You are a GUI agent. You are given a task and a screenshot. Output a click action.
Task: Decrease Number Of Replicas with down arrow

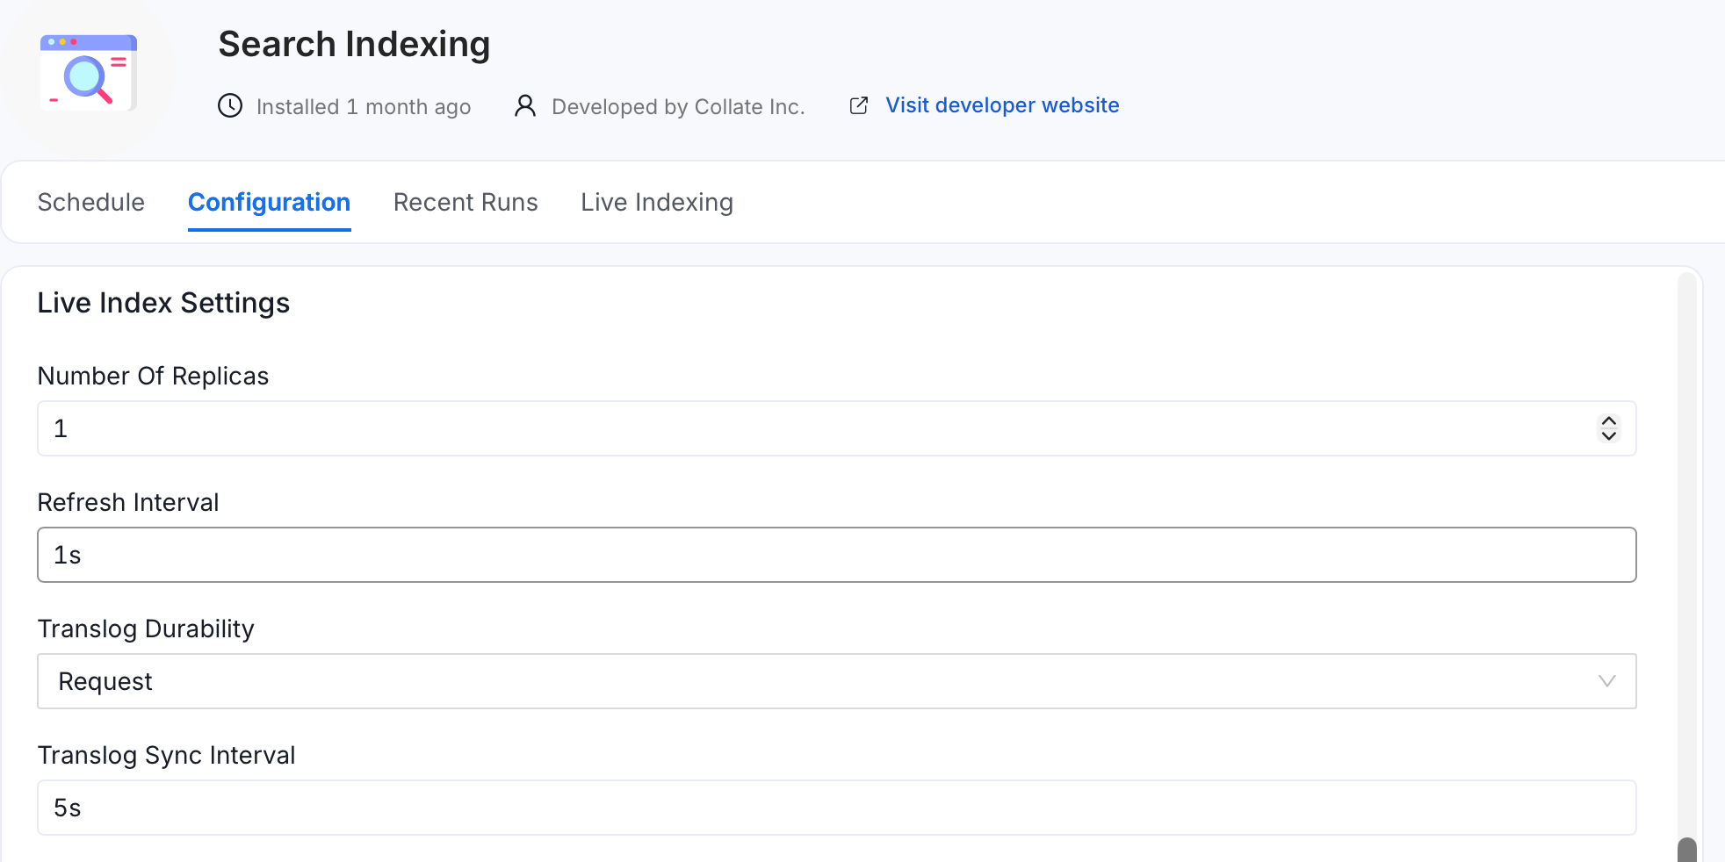click(1609, 435)
